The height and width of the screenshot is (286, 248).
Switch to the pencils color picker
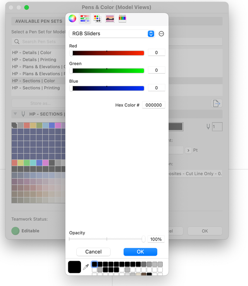(x=122, y=18)
